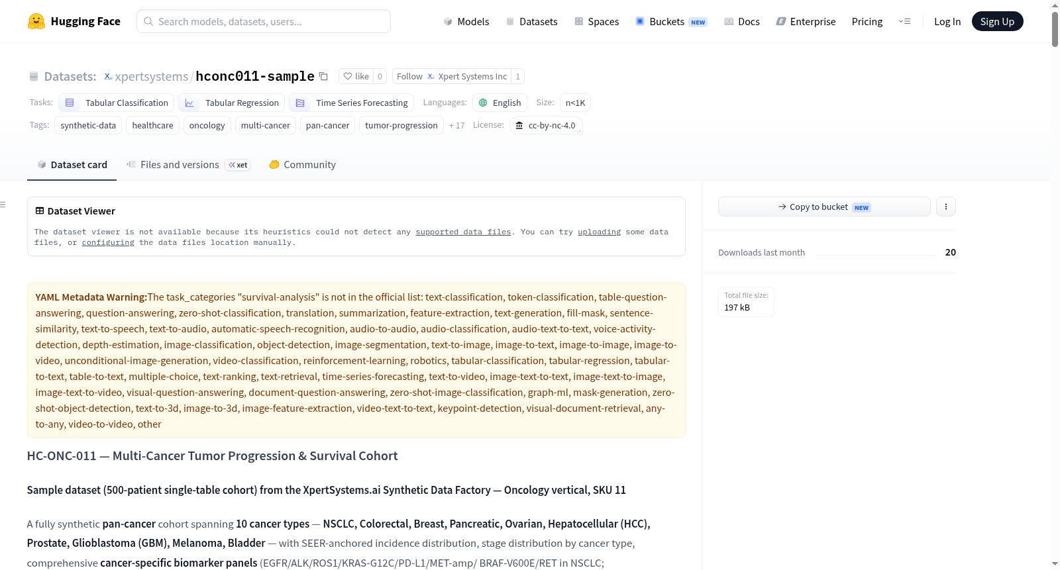The height and width of the screenshot is (570, 1060).
Task: Open the three-dot actions menu
Action: (946, 207)
